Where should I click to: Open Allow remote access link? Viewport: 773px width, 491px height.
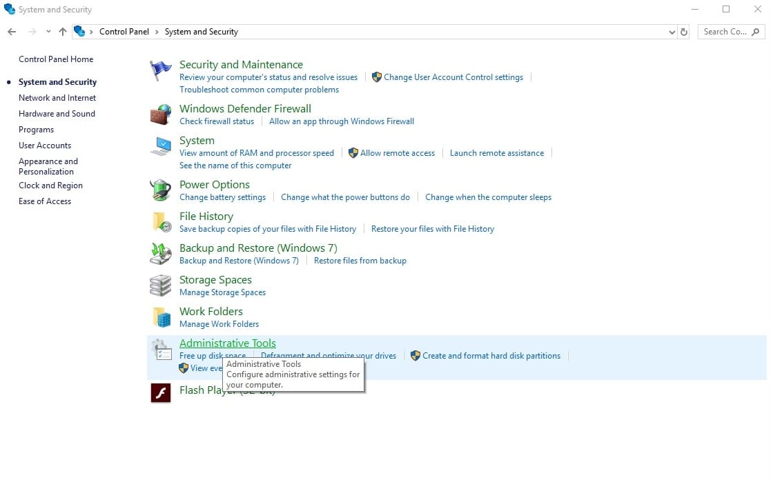tap(397, 153)
